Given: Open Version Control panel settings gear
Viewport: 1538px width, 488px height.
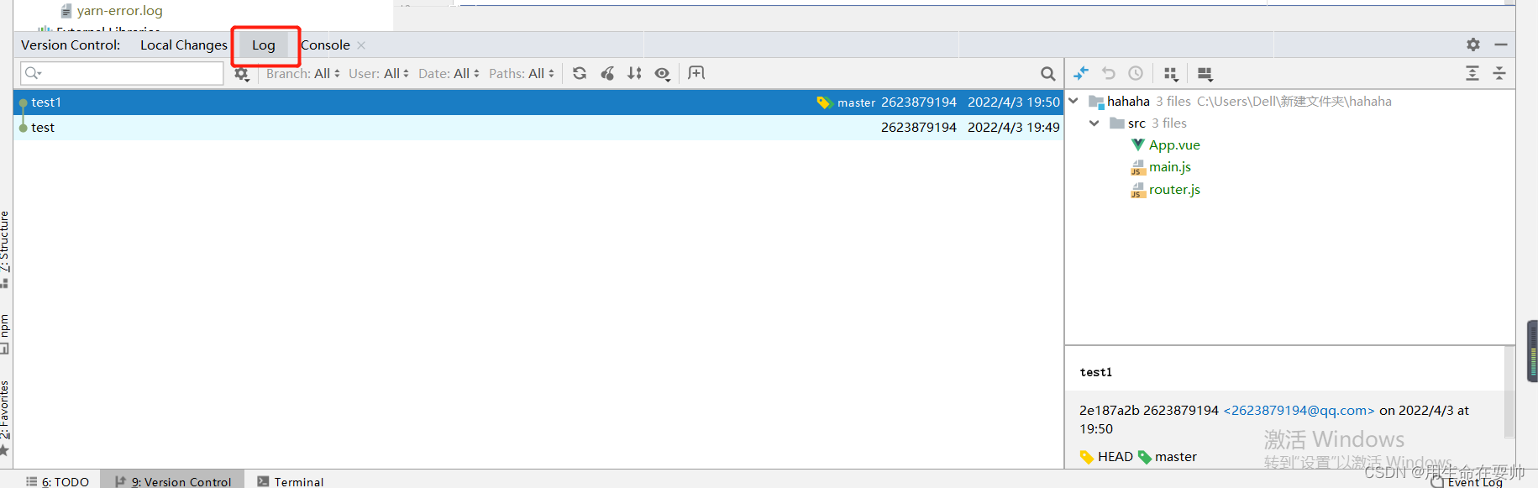Looking at the screenshot, I should [1473, 45].
